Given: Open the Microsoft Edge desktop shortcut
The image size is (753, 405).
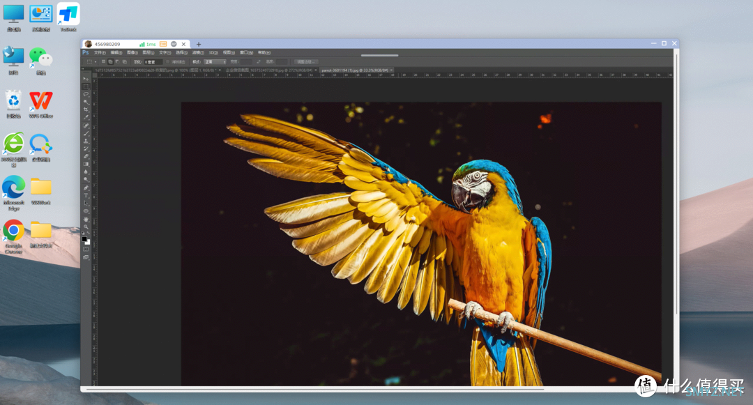Looking at the screenshot, I should 13,192.
